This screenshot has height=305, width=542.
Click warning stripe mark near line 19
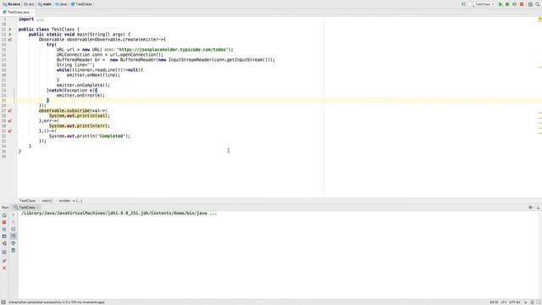pos(539,67)
